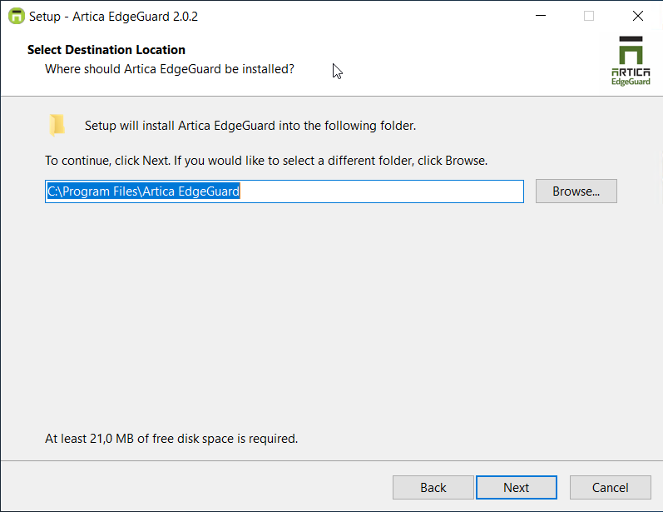Click the 'Select Destination Location' heading
The width and height of the screenshot is (663, 512).
[106, 50]
